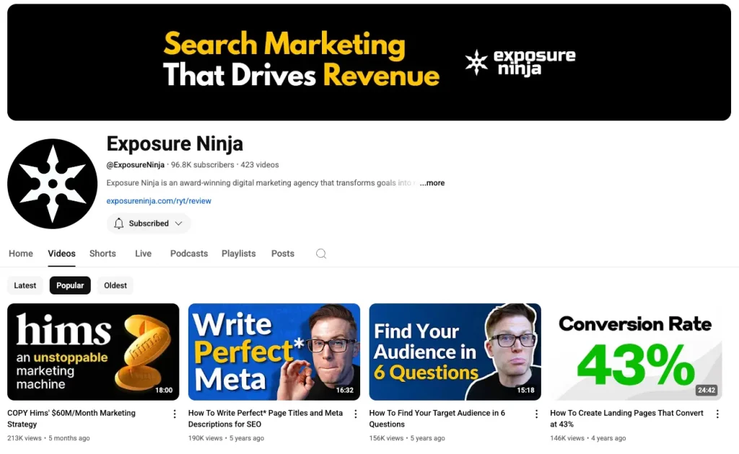Open more options for Target Audience video

536,414
